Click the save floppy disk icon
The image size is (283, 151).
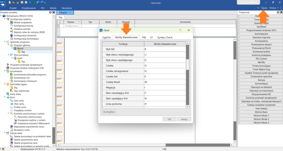(18, 2)
